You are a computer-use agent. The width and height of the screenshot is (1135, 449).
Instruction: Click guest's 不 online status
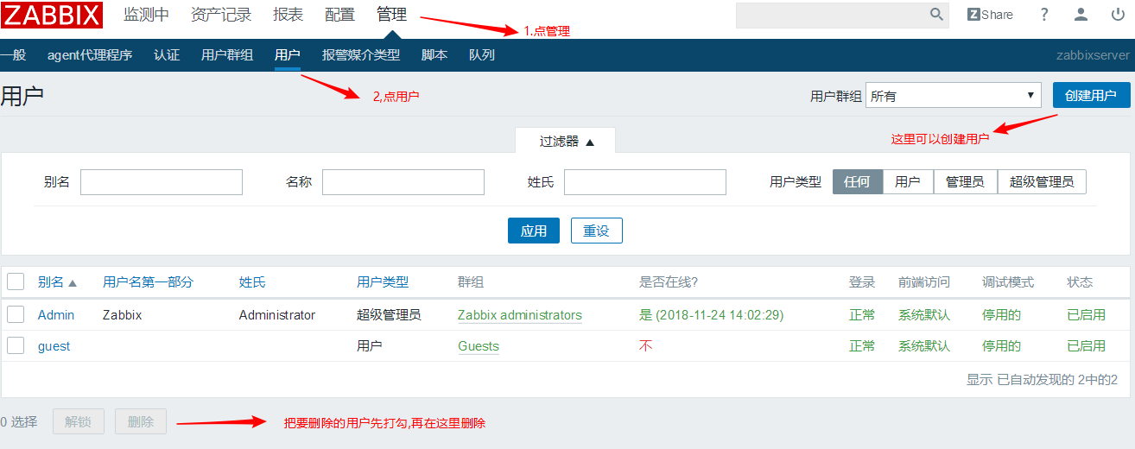[x=645, y=346]
